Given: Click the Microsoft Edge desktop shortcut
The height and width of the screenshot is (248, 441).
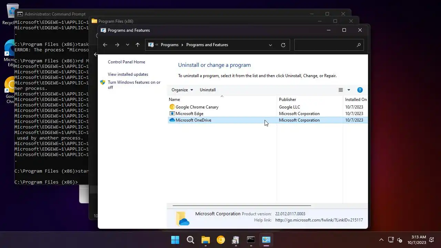Looking at the screenshot, I should coord(9,53).
